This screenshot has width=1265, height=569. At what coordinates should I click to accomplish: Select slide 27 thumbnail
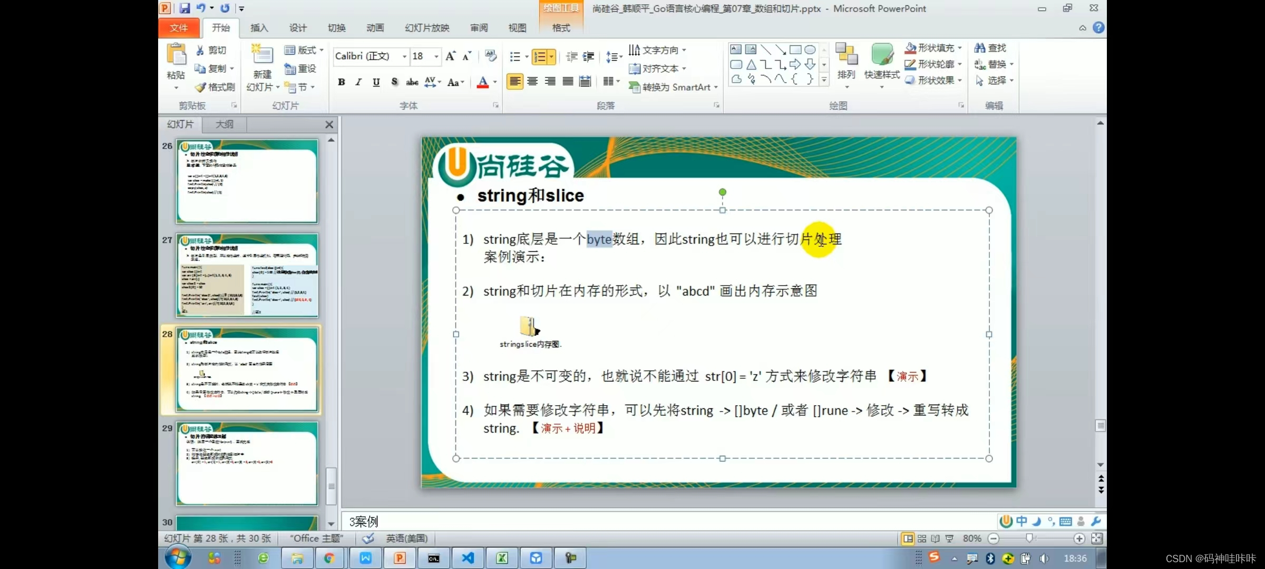[247, 275]
